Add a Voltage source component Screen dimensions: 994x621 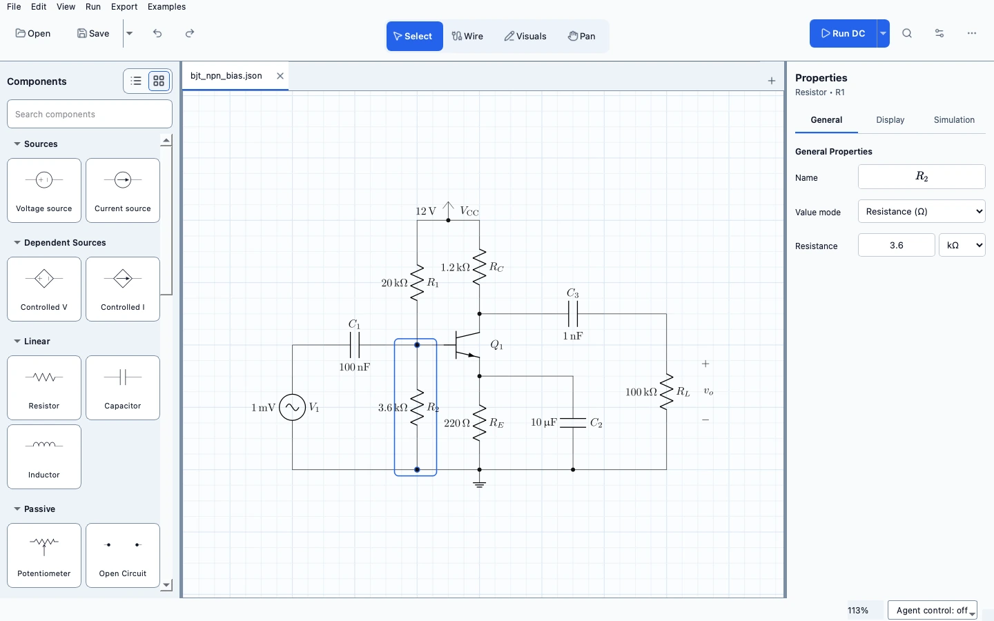point(44,190)
